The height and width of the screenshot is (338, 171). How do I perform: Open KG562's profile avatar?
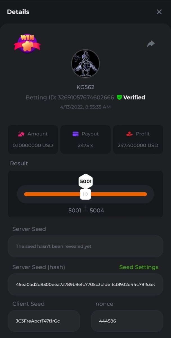(85, 64)
